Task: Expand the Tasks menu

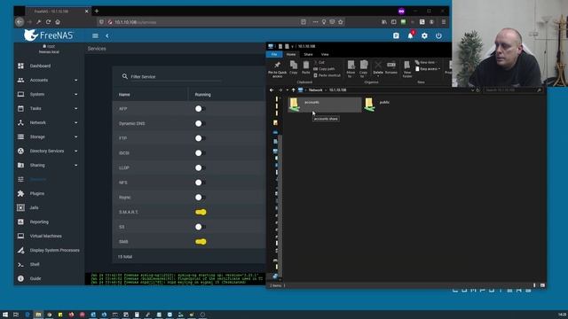Action: click(x=49, y=108)
